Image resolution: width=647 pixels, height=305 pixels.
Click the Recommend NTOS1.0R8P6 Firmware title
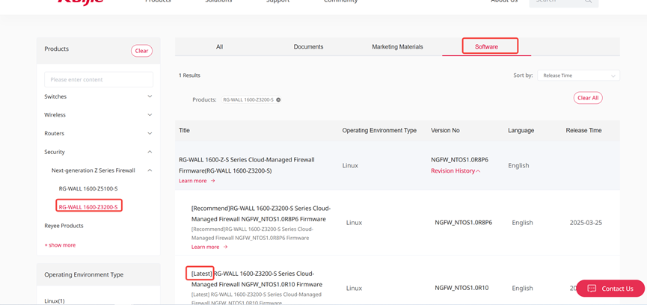pos(261,214)
